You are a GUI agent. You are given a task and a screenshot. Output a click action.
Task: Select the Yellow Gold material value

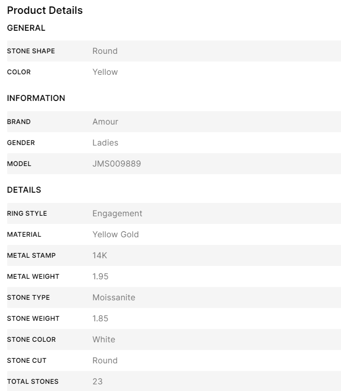[116, 234]
